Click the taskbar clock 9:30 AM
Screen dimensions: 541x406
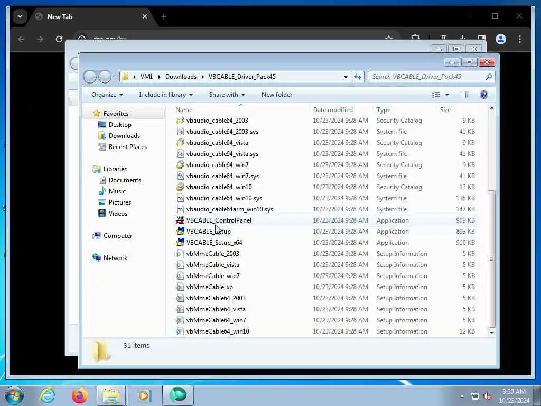click(514, 392)
